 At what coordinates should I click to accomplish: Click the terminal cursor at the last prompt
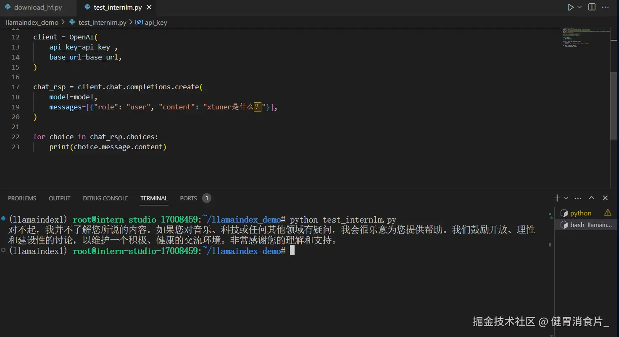292,251
